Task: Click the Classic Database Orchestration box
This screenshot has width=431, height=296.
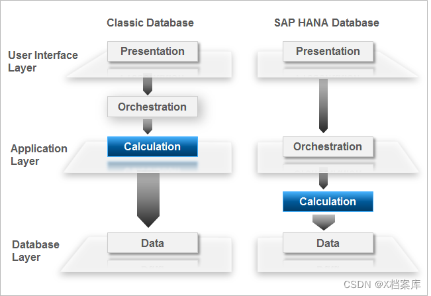Action: click(x=152, y=107)
